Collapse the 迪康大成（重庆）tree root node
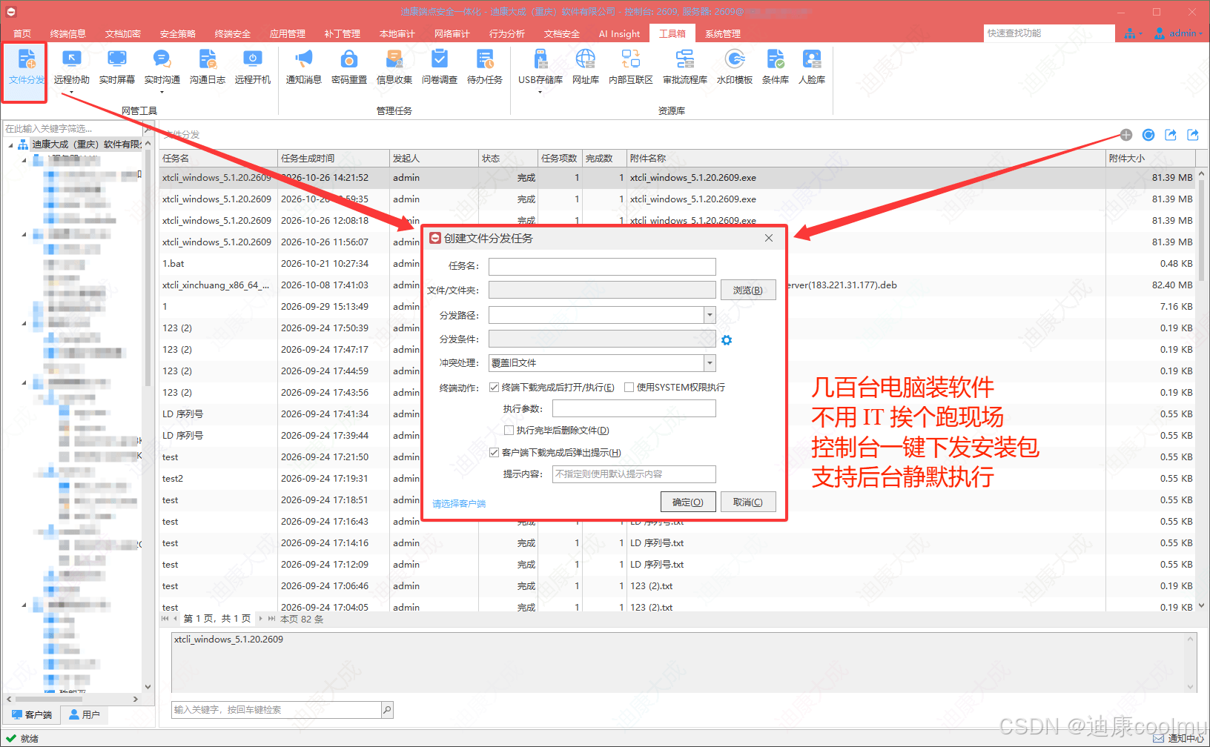The height and width of the screenshot is (747, 1210). [10, 145]
